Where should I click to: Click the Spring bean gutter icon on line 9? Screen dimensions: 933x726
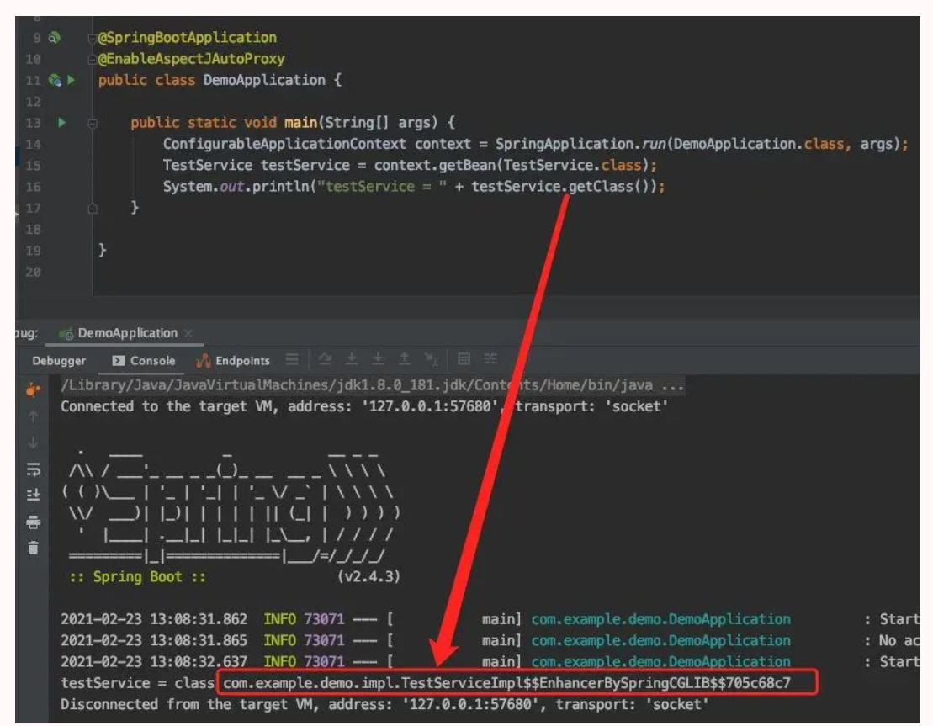(x=54, y=38)
